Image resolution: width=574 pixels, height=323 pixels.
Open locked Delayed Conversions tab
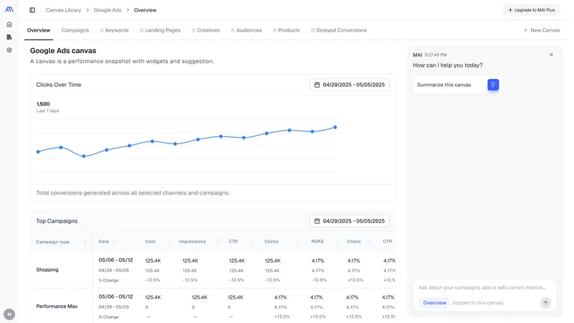click(339, 30)
